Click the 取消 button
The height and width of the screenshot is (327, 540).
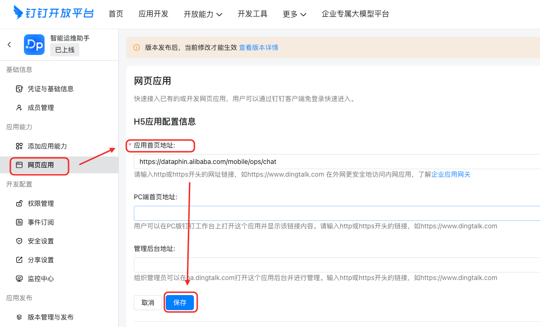click(x=148, y=303)
